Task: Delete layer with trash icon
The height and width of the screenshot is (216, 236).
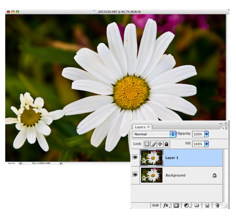Action: pyautogui.click(x=217, y=205)
